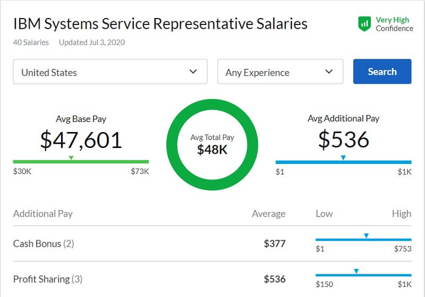Open the United States location dropdown
Screen dimensions: 425x297
(110, 72)
